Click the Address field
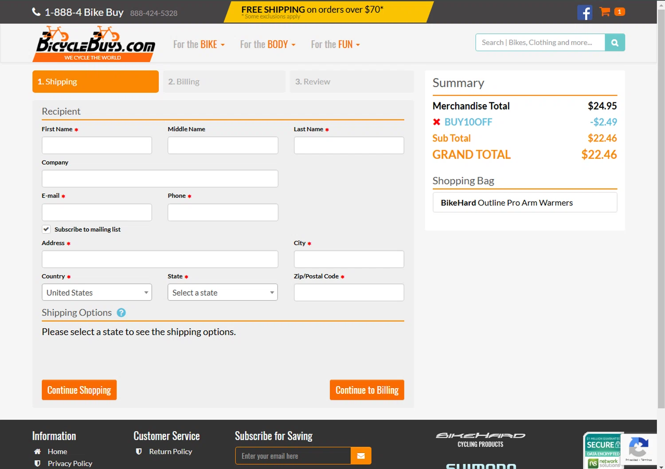Viewport: 665px width, 469px height. [160, 259]
